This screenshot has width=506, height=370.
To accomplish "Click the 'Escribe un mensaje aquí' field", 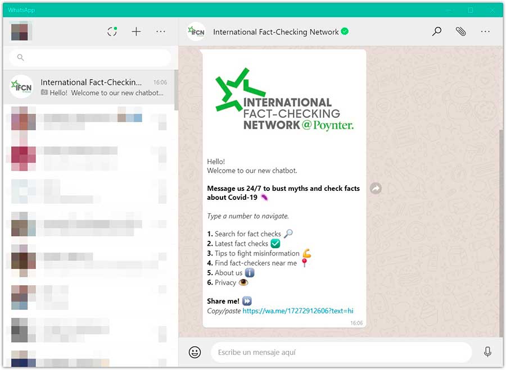I will tap(341, 352).
